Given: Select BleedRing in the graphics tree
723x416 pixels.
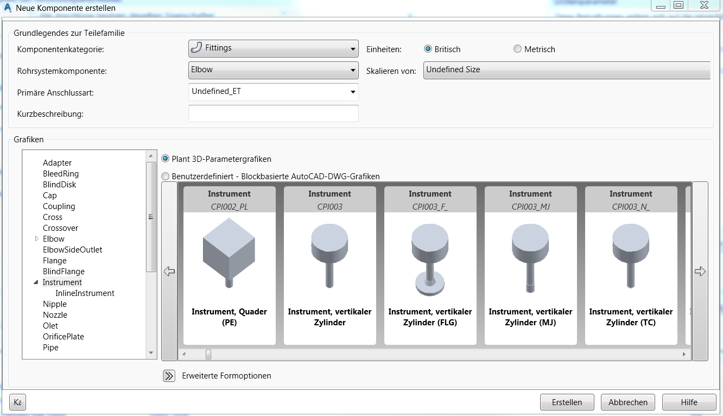Looking at the screenshot, I should pyautogui.click(x=61, y=174).
